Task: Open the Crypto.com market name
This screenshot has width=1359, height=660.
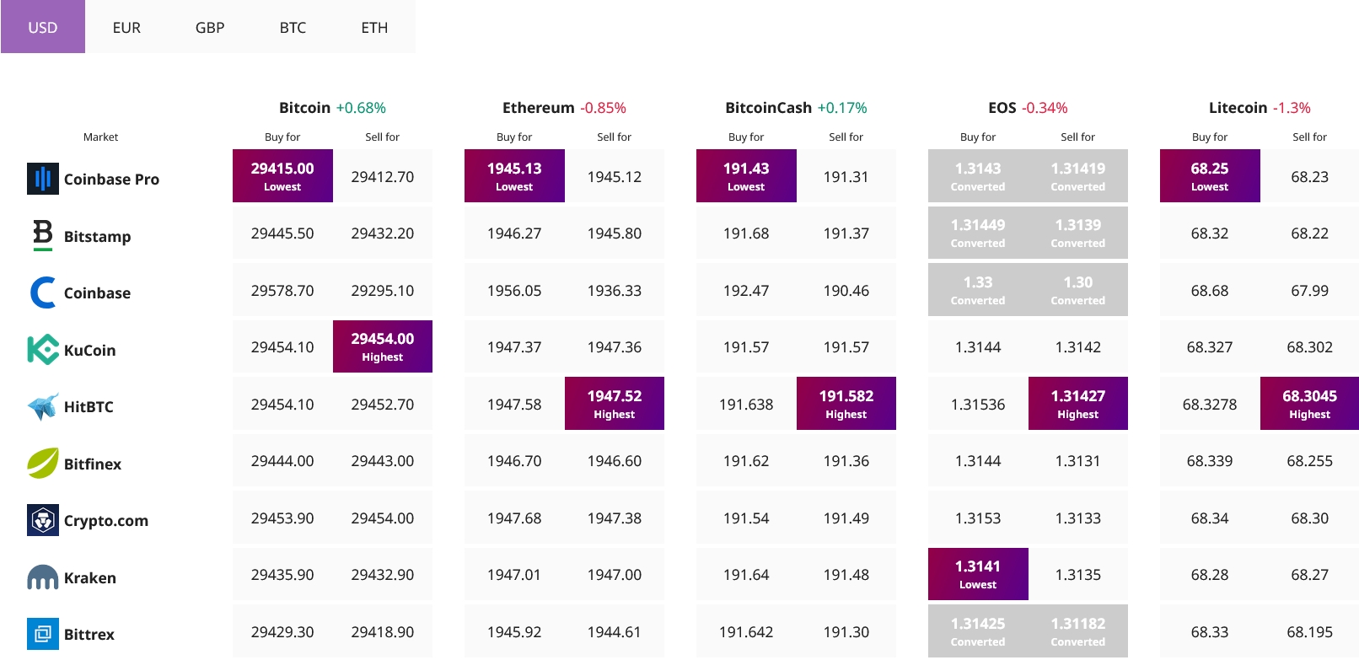Action: 106,521
